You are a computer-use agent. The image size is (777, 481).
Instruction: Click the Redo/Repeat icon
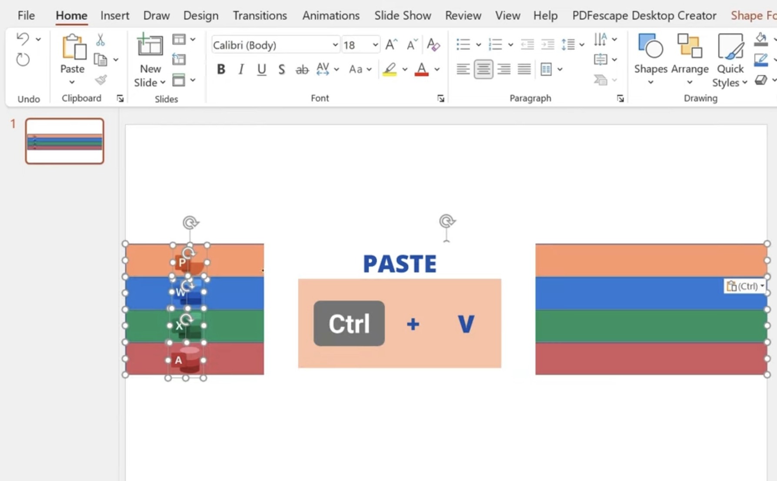(23, 59)
